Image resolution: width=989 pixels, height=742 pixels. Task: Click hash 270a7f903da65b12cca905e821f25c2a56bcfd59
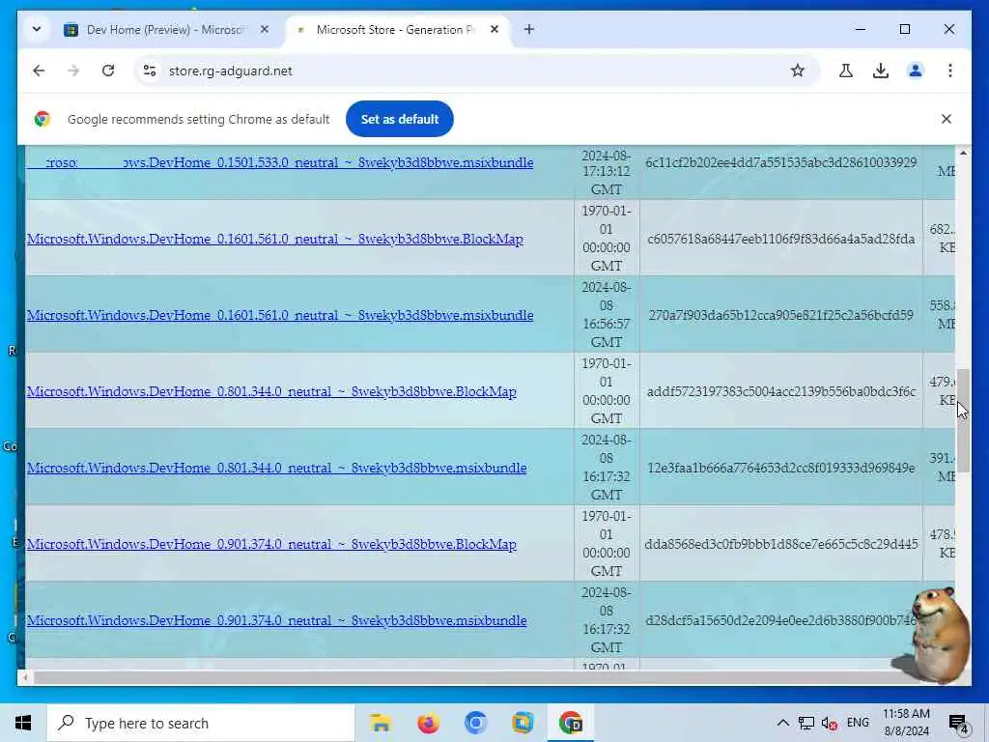pos(780,316)
